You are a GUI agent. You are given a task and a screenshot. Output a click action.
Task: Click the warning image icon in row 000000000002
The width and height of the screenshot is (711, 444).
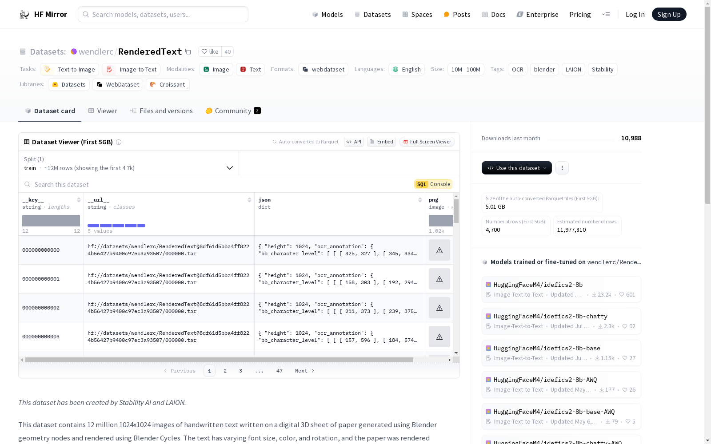pos(439,308)
